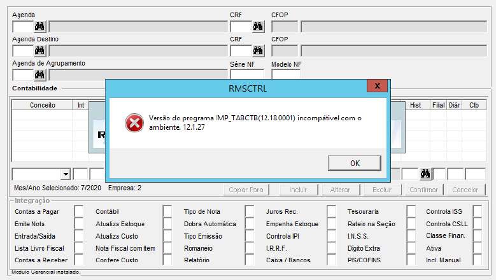Toggle the Ativa checkbox

tap(478, 248)
